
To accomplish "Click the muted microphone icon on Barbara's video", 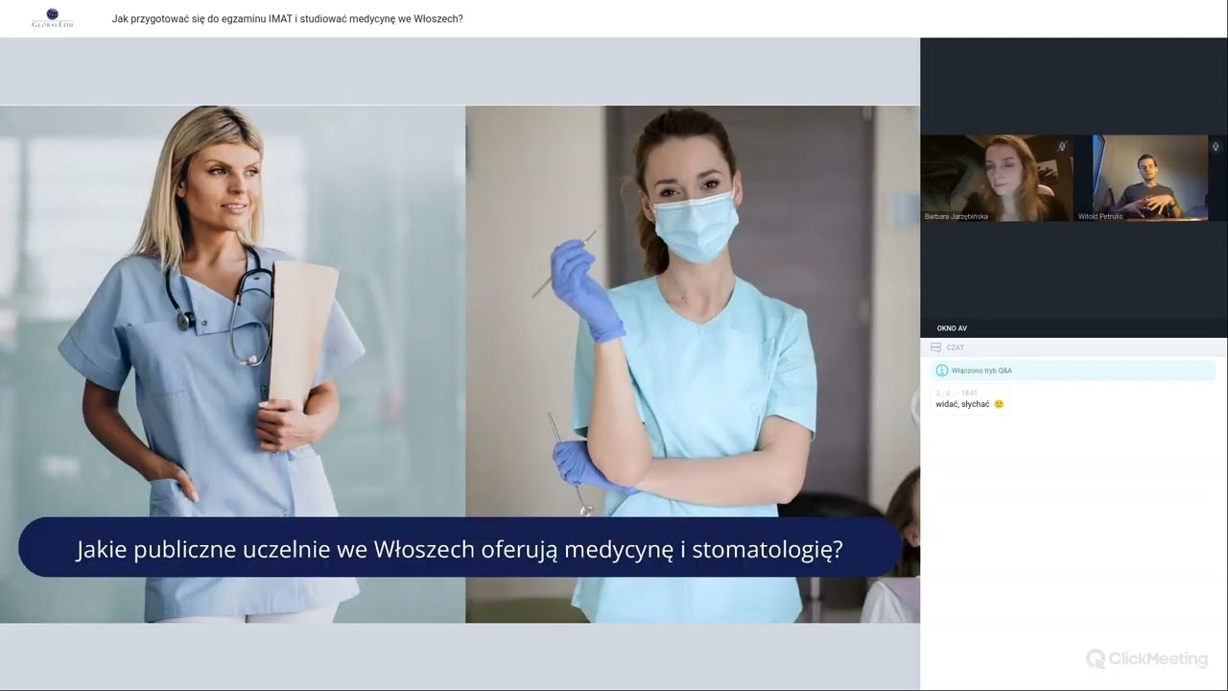I will tap(1062, 146).
